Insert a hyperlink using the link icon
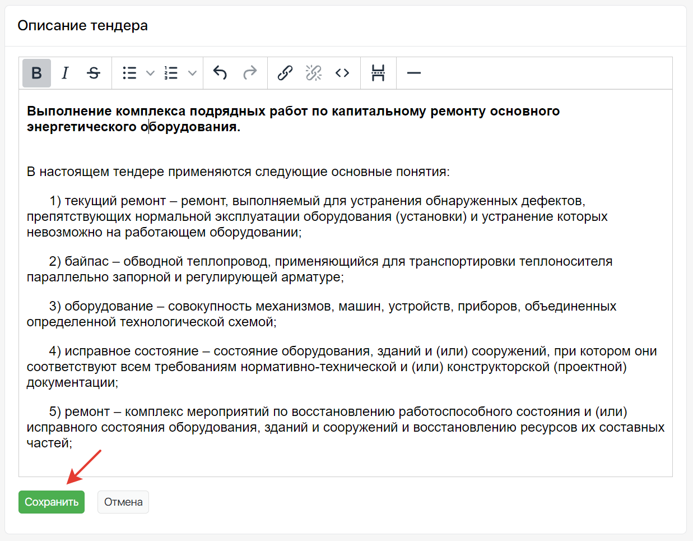This screenshot has height=541, width=693. 285,73
